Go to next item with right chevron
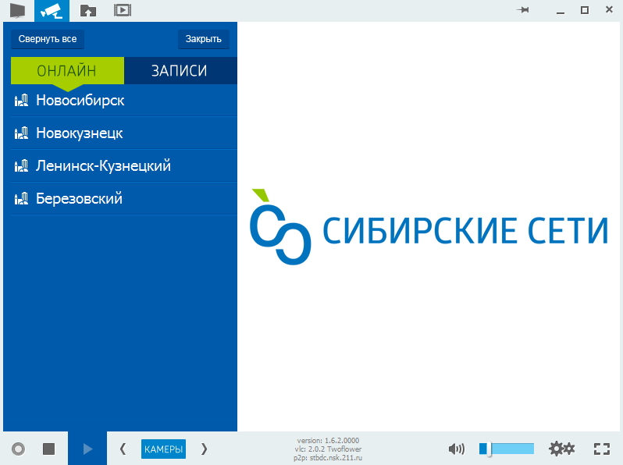 [204, 449]
